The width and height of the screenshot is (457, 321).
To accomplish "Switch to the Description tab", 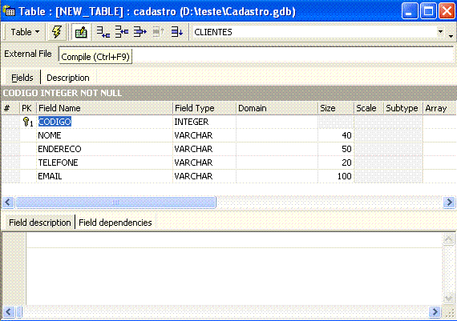I will pyautogui.click(x=68, y=78).
